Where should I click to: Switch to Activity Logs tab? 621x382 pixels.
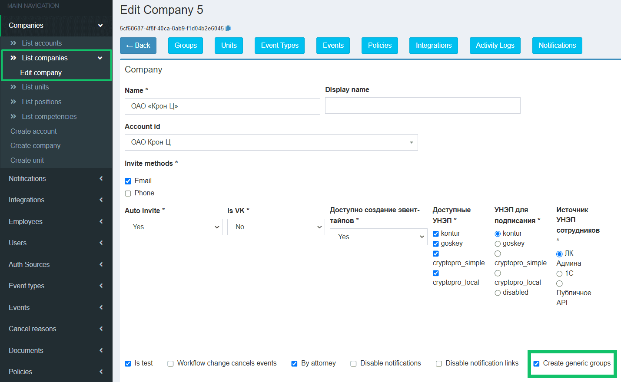tap(495, 46)
